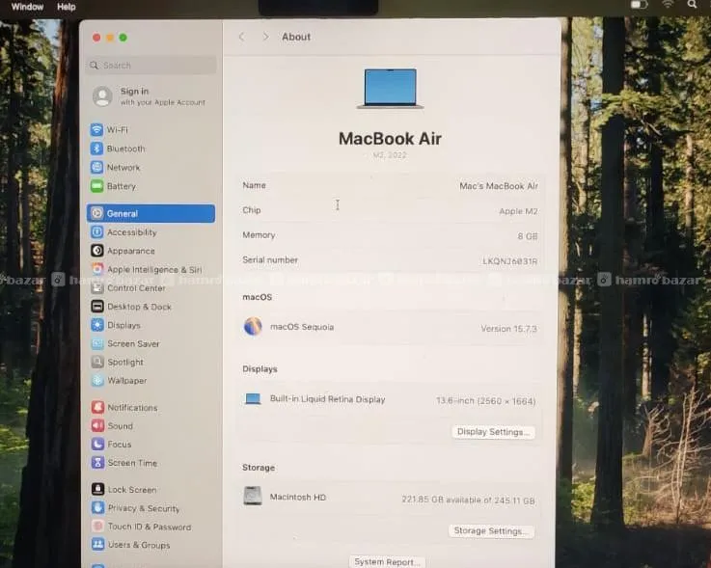711x568 pixels.
Task: Go back with the left chevron
Action: (x=242, y=37)
